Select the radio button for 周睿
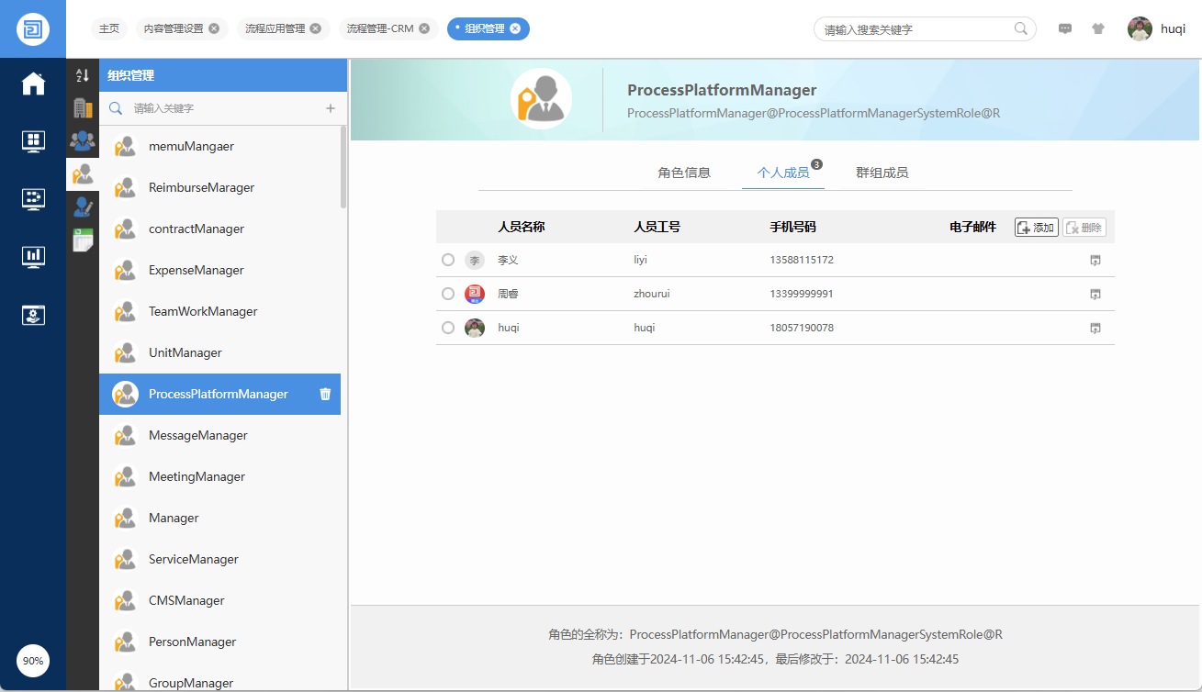 (x=448, y=294)
